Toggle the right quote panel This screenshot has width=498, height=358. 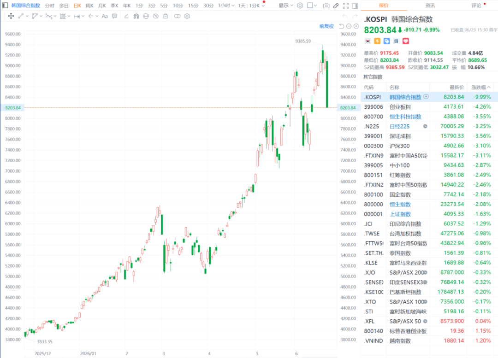[355, 6]
